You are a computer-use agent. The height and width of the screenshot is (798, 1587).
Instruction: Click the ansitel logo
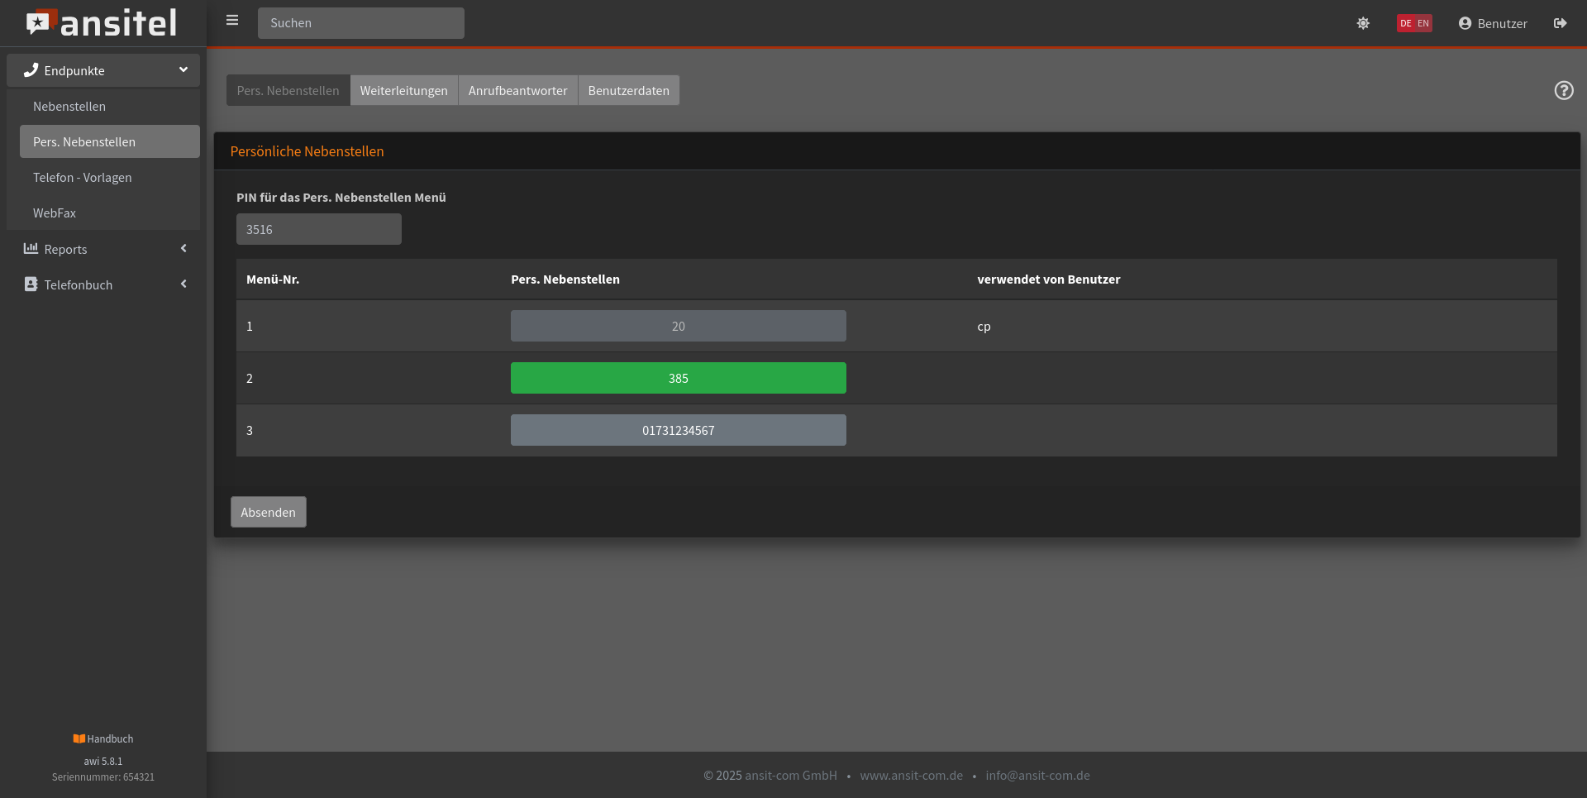point(102,23)
